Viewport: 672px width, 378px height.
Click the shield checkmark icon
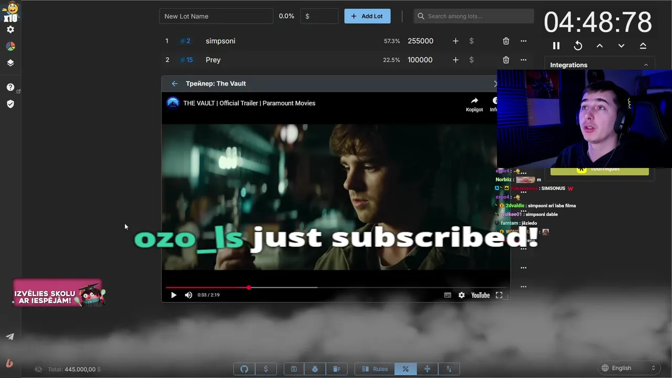click(x=10, y=104)
